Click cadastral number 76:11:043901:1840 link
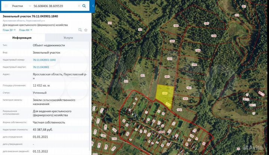The width and height of the screenshot is (269, 155). [44, 60]
